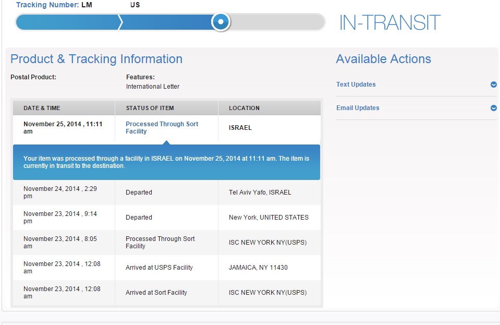Screen dimensions: 500x325
Task: Click the blue item status message box
Action: click(166, 162)
